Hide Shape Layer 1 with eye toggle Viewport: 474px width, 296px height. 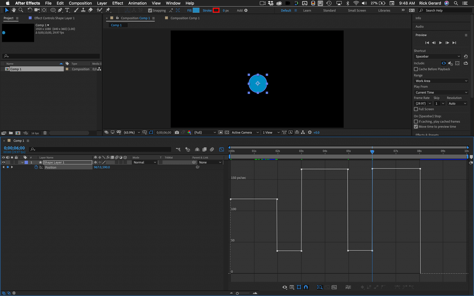click(x=4, y=162)
